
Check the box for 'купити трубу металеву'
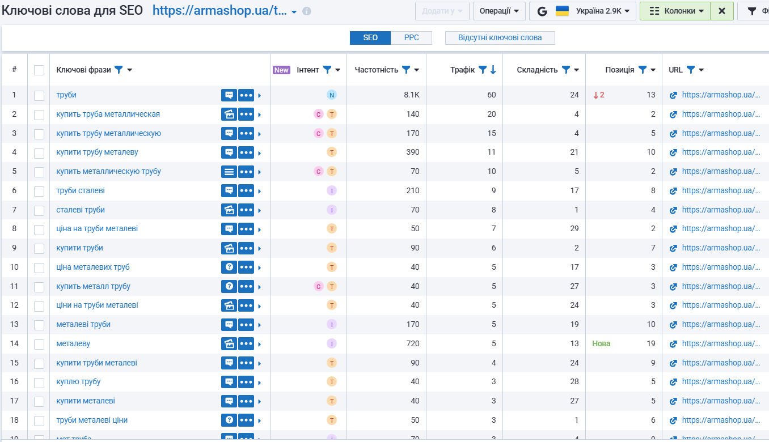click(39, 153)
